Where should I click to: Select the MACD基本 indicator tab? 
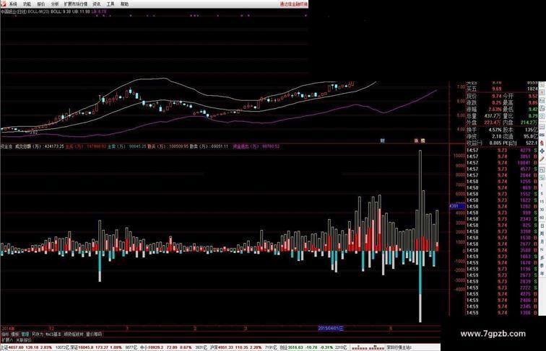coord(53,334)
